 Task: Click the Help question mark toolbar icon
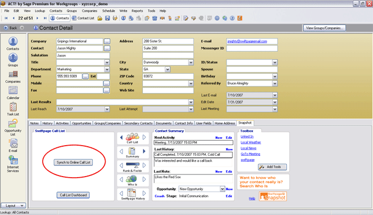(x=232, y=18)
